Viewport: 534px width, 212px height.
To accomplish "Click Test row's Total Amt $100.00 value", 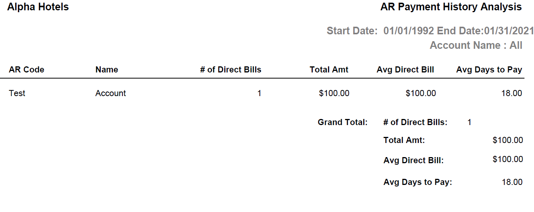I will [334, 93].
